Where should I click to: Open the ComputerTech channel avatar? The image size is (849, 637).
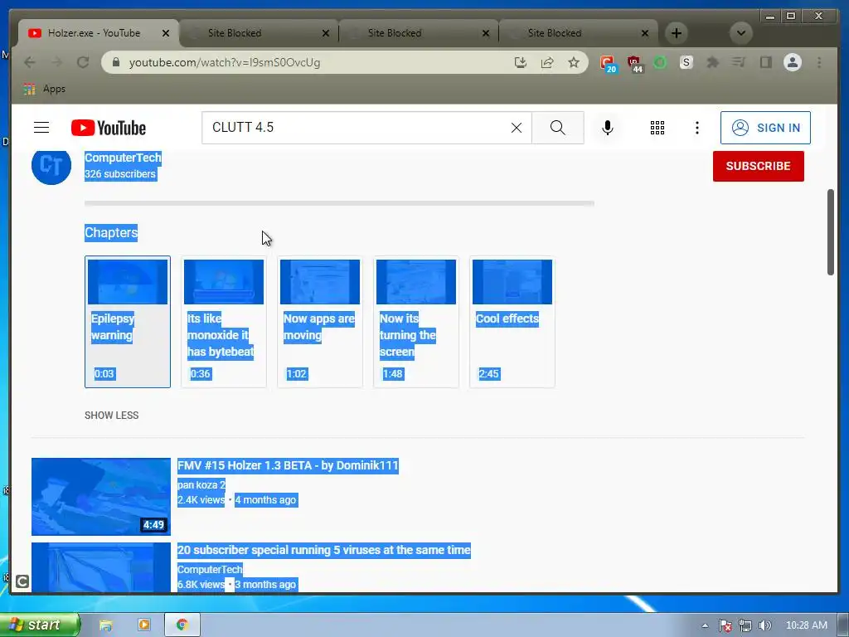51,165
